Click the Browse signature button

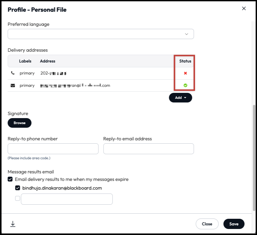[x=20, y=123]
